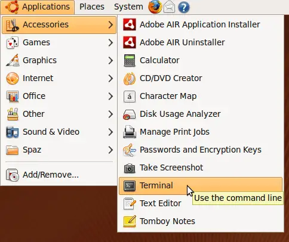
Task: Click the Take Screenshot camera icon
Action: coord(130,168)
